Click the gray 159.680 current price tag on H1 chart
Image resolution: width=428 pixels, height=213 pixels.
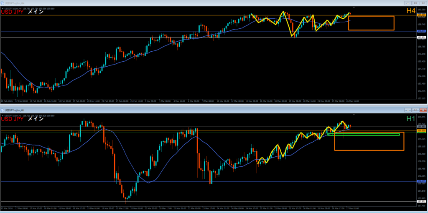pos(422,127)
